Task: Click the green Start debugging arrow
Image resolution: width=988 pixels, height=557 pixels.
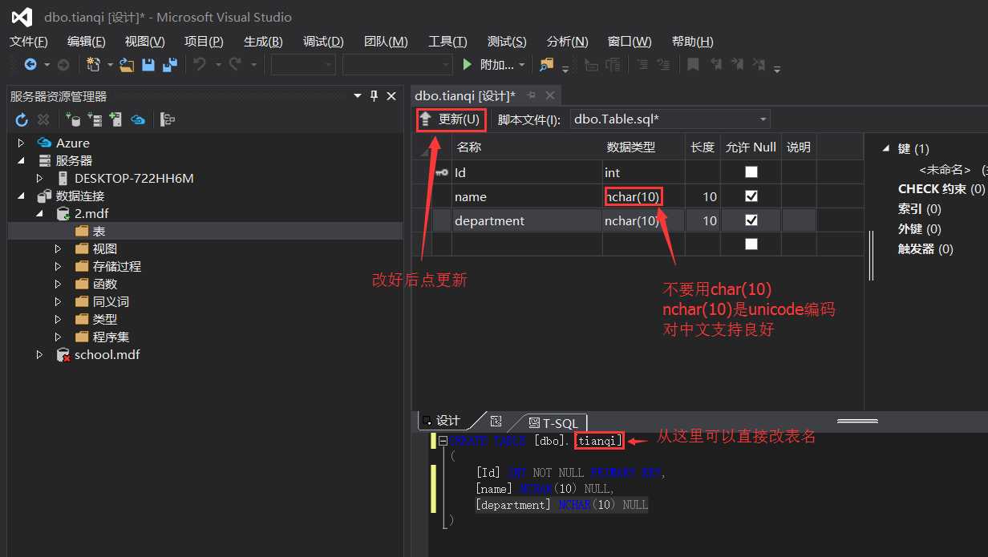Action: [468, 65]
